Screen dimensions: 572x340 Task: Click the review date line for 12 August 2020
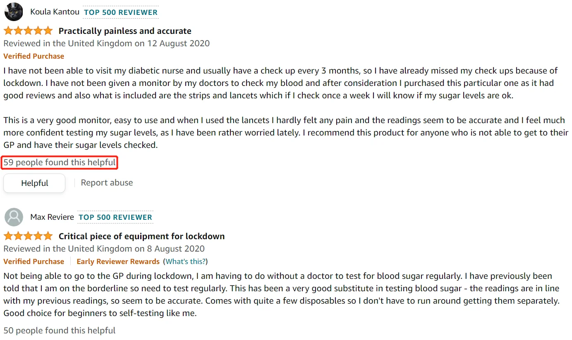click(x=106, y=43)
